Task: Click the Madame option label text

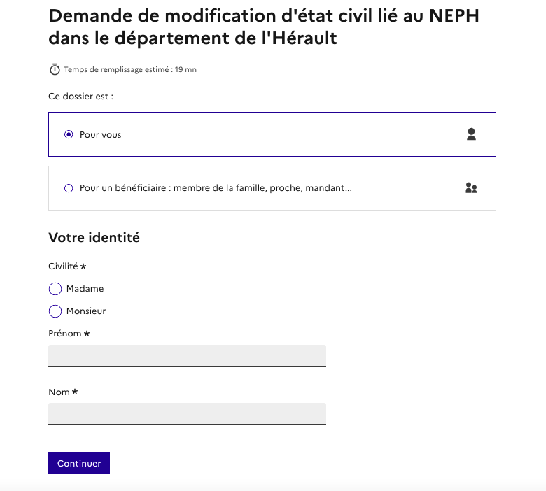Action: (x=85, y=289)
